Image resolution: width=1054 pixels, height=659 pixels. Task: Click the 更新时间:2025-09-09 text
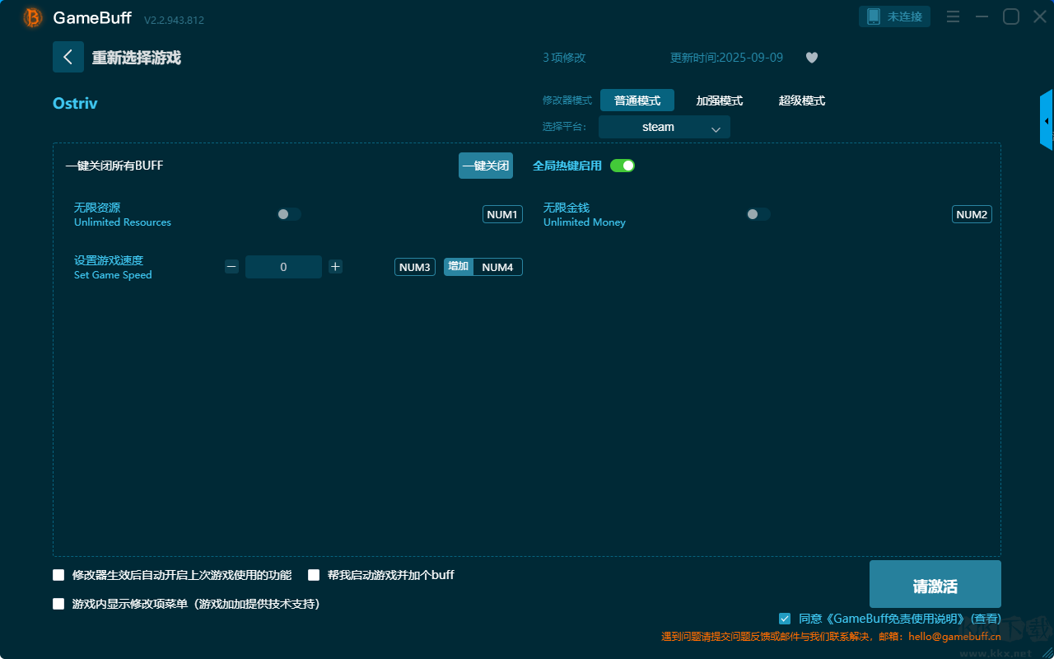(727, 58)
